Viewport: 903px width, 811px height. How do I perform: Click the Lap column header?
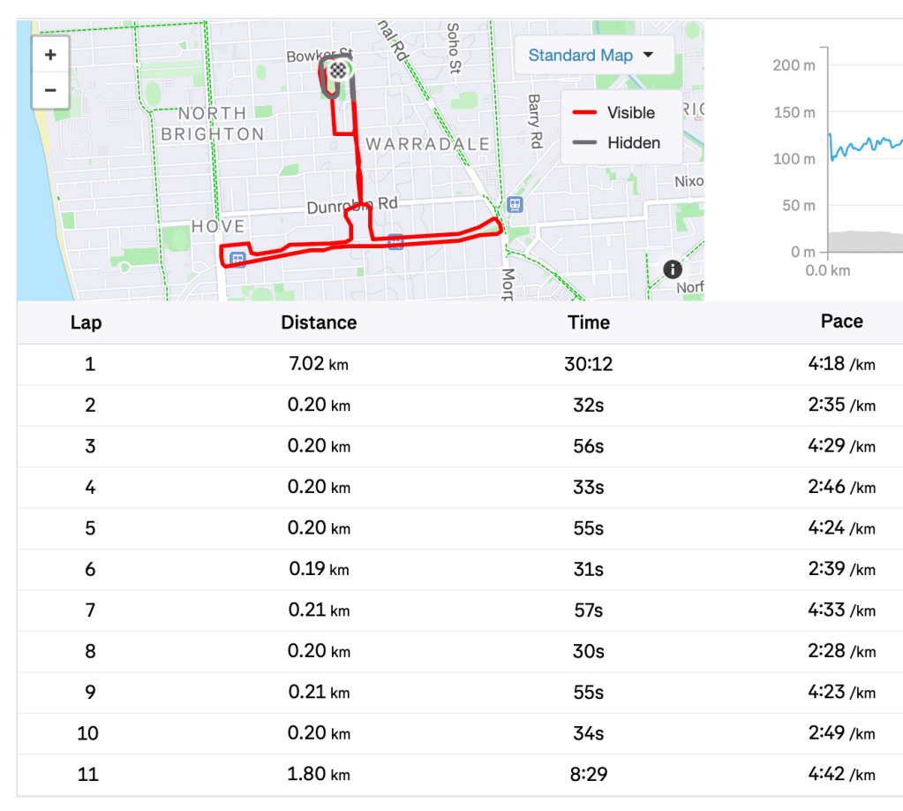pyautogui.click(x=86, y=322)
